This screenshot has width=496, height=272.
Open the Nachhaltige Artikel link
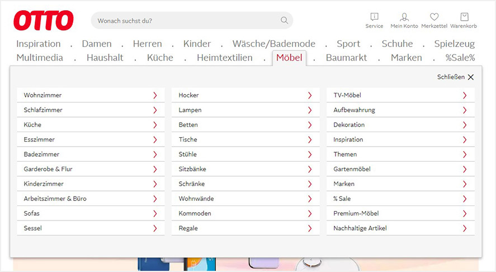(400, 228)
